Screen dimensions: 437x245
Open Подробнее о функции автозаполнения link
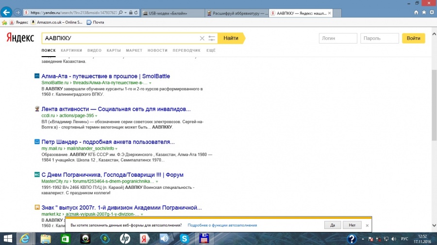pyautogui.click(x=222, y=225)
